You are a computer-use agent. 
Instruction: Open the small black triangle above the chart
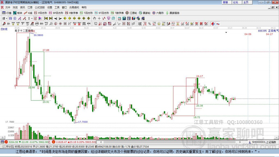tap(226, 33)
